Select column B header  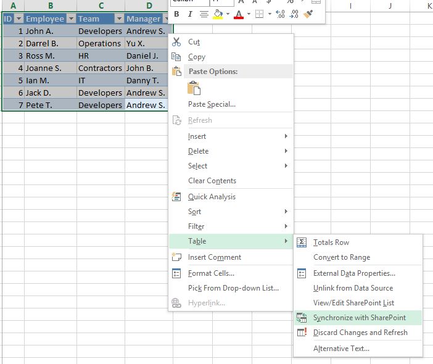click(x=51, y=6)
